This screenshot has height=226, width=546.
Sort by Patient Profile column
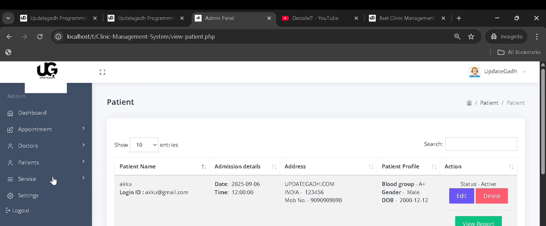pos(408,166)
